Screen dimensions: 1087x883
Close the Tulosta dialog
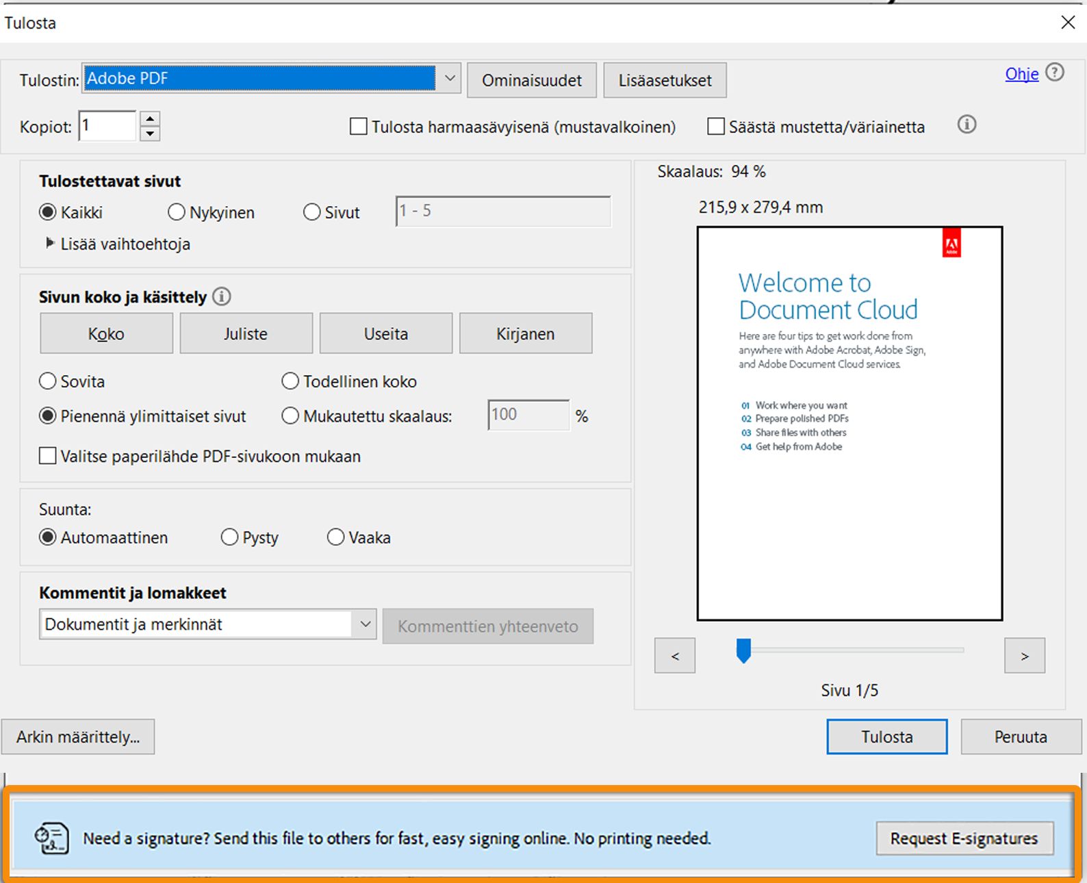1068,23
